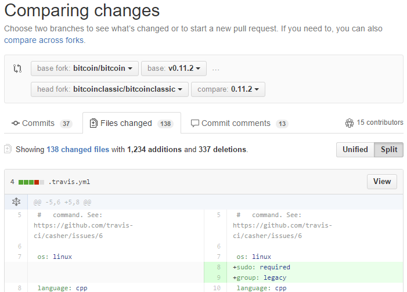Select the Split diff view
The image size is (407, 292).
tap(388, 149)
